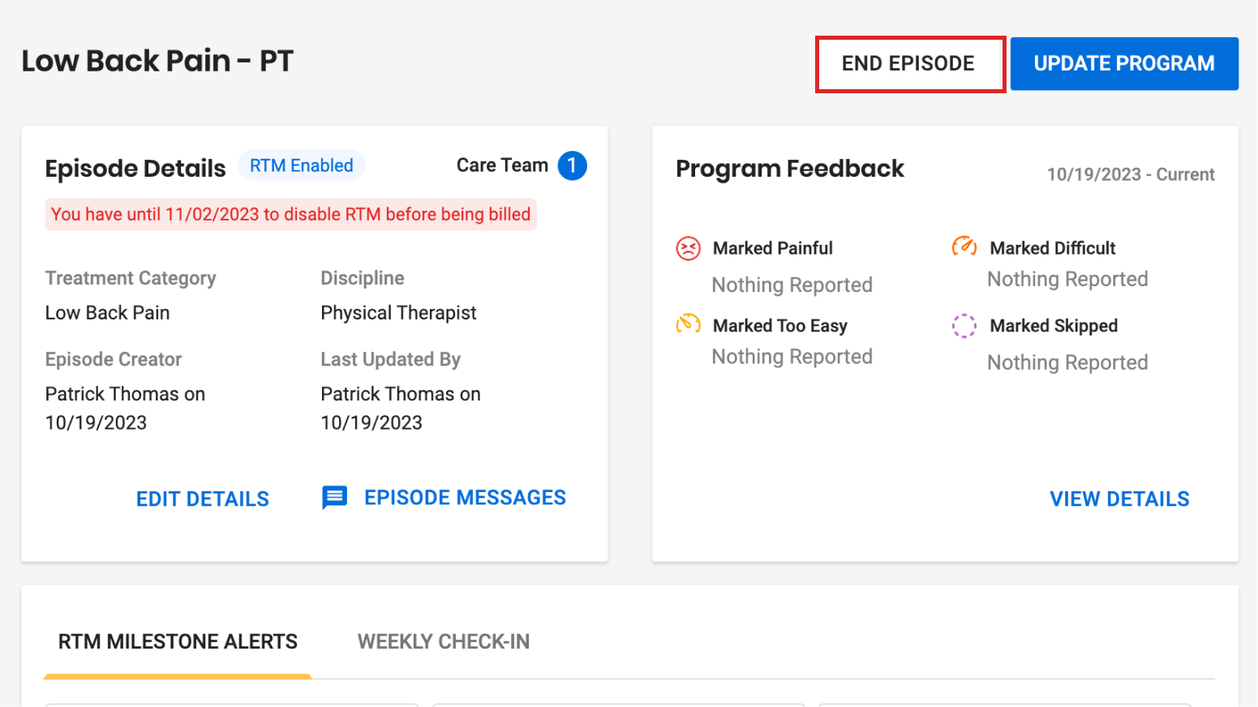
Task: Click the RTM billing deadline warning banner
Action: click(290, 214)
